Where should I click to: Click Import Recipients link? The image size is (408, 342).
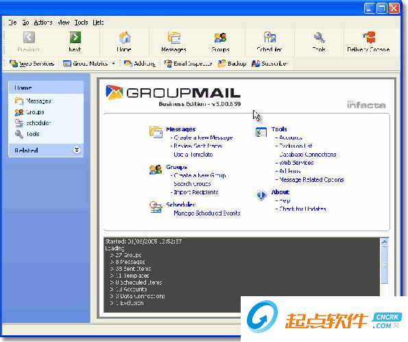(196, 192)
